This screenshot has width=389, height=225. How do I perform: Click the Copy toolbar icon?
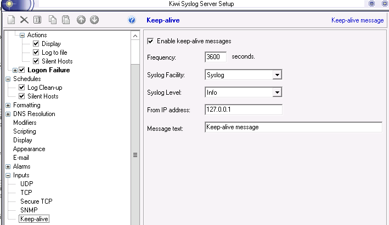coord(52,20)
